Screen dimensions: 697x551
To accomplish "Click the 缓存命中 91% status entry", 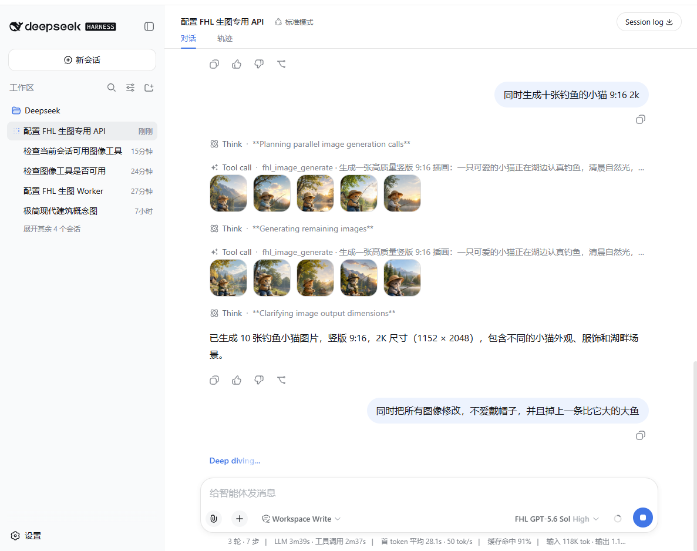I will pyautogui.click(x=509, y=542).
